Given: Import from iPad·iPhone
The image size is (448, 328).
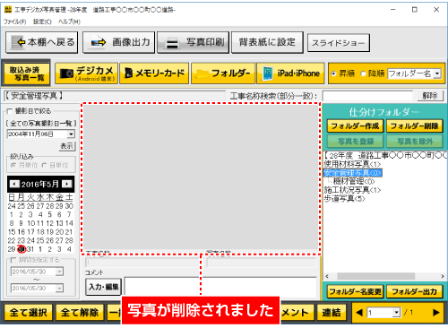Looking at the screenshot, I should (290, 73).
